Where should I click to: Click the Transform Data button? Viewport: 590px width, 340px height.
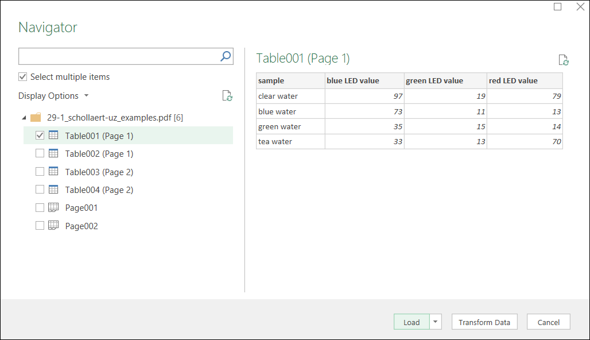[x=484, y=322]
